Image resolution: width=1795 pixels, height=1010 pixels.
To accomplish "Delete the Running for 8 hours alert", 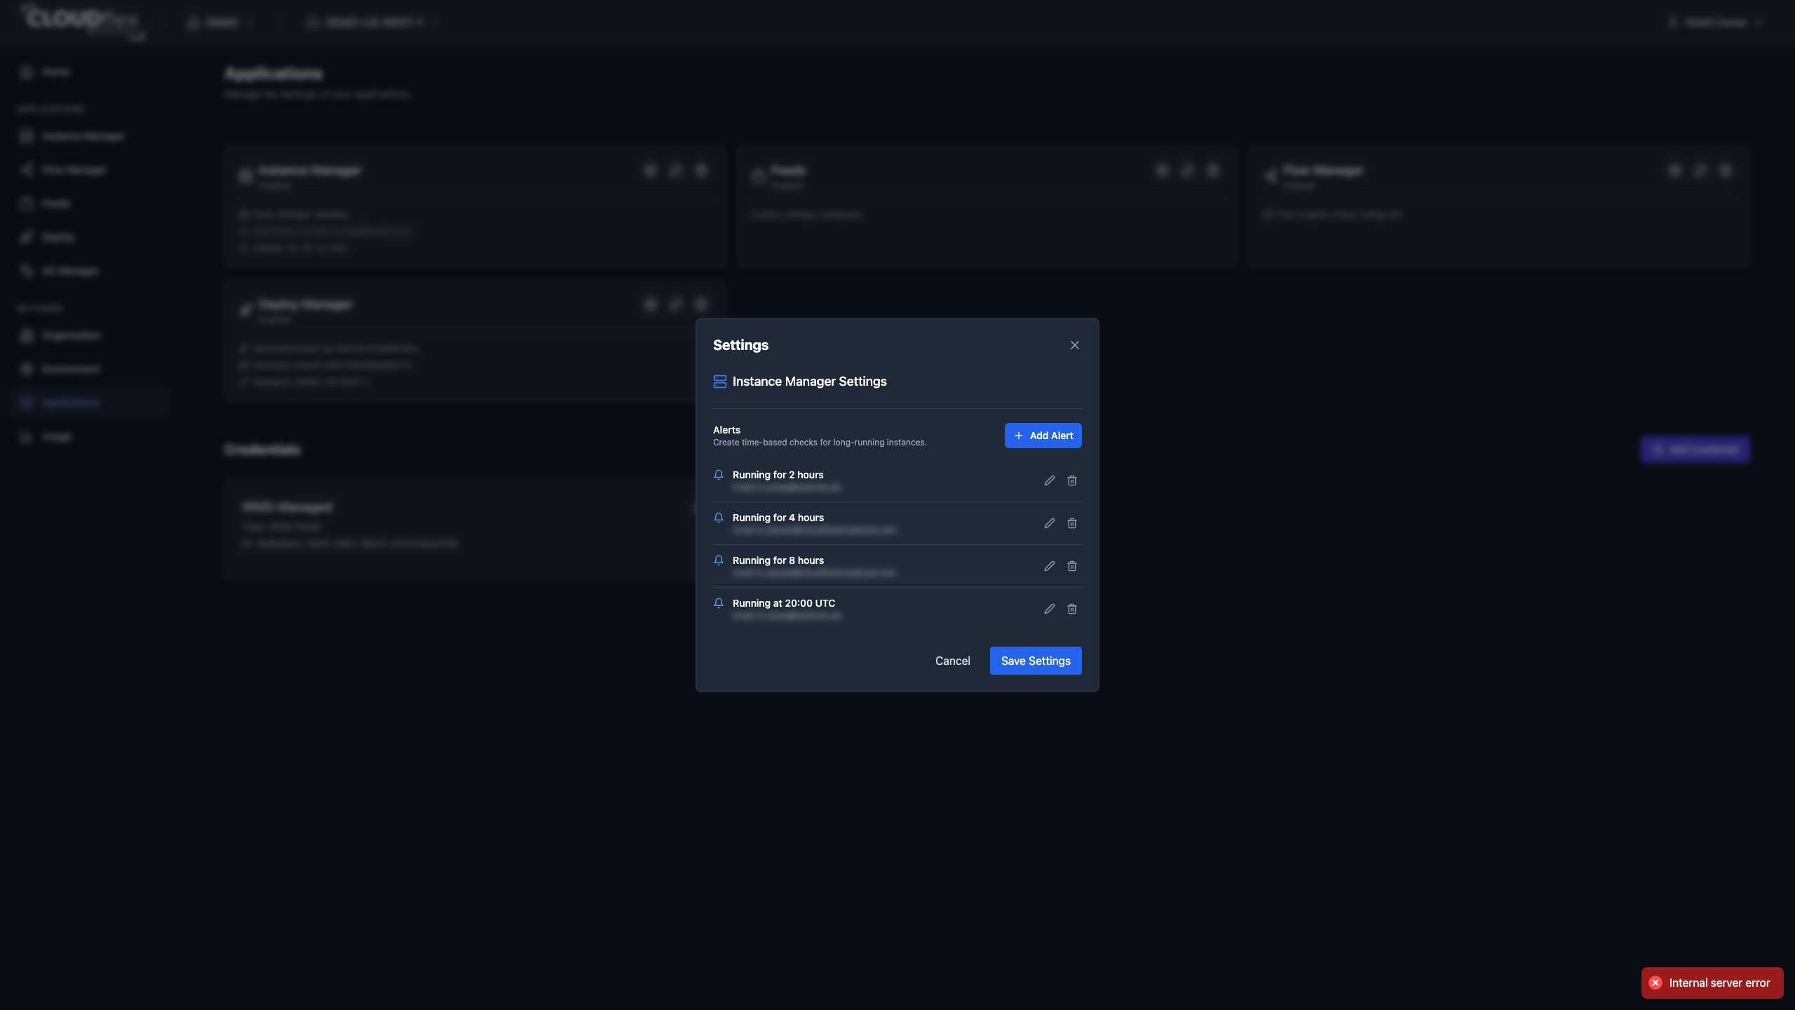I will pyautogui.click(x=1072, y=566).
